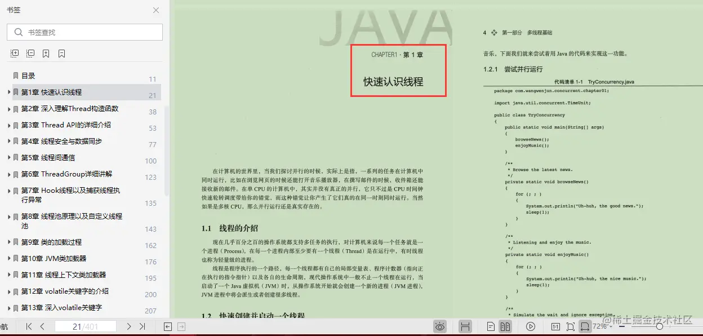The width and height of the screenshot is (703, 336).
Task: Remove a bookmark with the bookmark-minus icon
Action: (x=62, y=54)
